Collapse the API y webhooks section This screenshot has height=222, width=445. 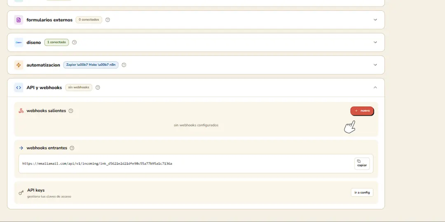[x=375, y=88]
